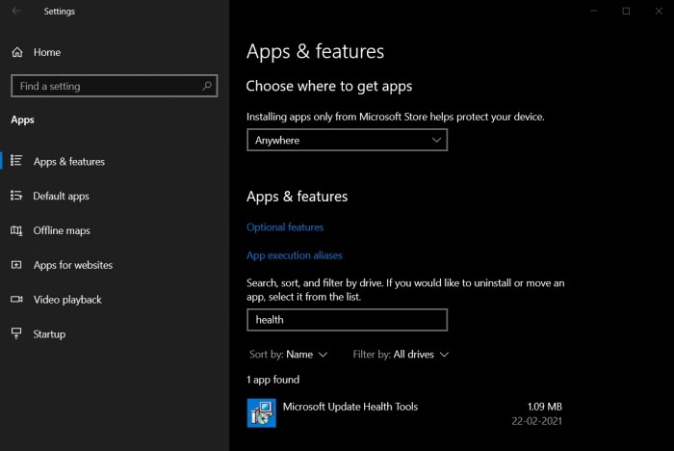This screenshot has height=451, width=674.
Task: Select the Microsoft Update Health Tools entry
Action: [350, 407]
